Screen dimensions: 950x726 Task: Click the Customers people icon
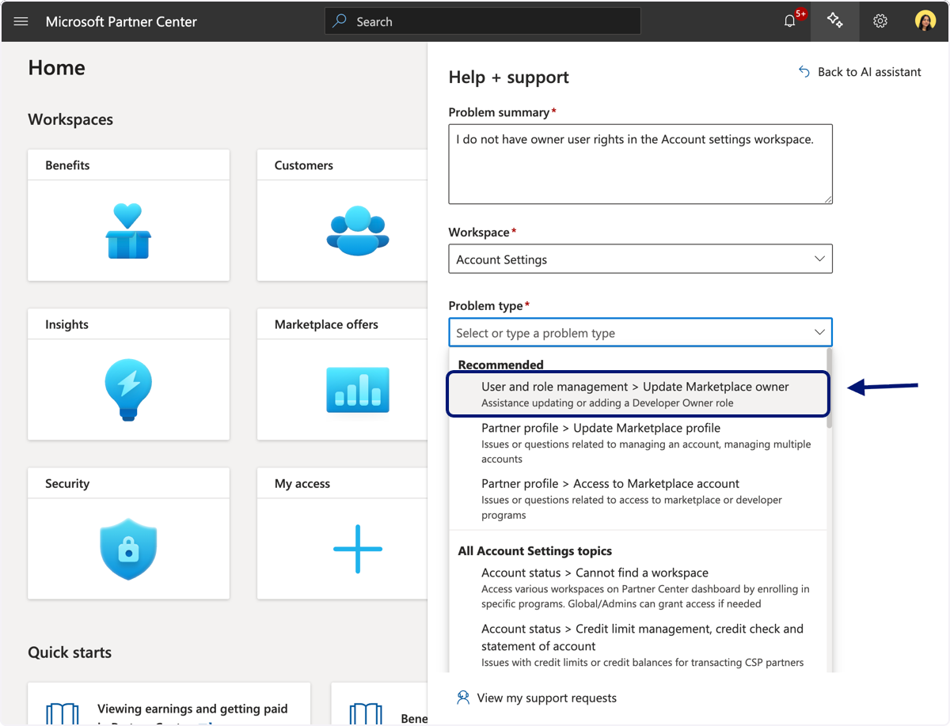[x=358, y=230]
